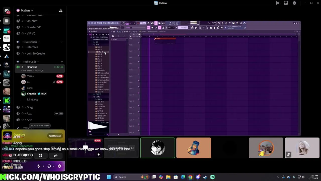Open Discord user settings gear
The width and height of the screenshot is (321, 181).
pos(59,166)
